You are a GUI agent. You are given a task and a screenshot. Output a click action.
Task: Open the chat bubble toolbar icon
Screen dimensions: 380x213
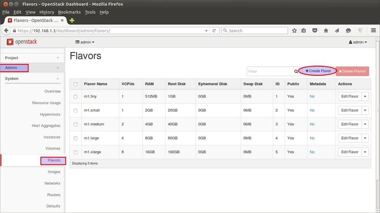[x=348, y=30]
